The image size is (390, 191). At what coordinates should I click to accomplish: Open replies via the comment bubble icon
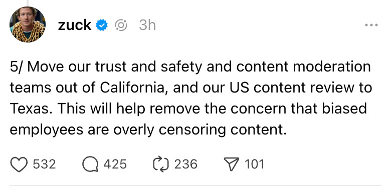90,164
